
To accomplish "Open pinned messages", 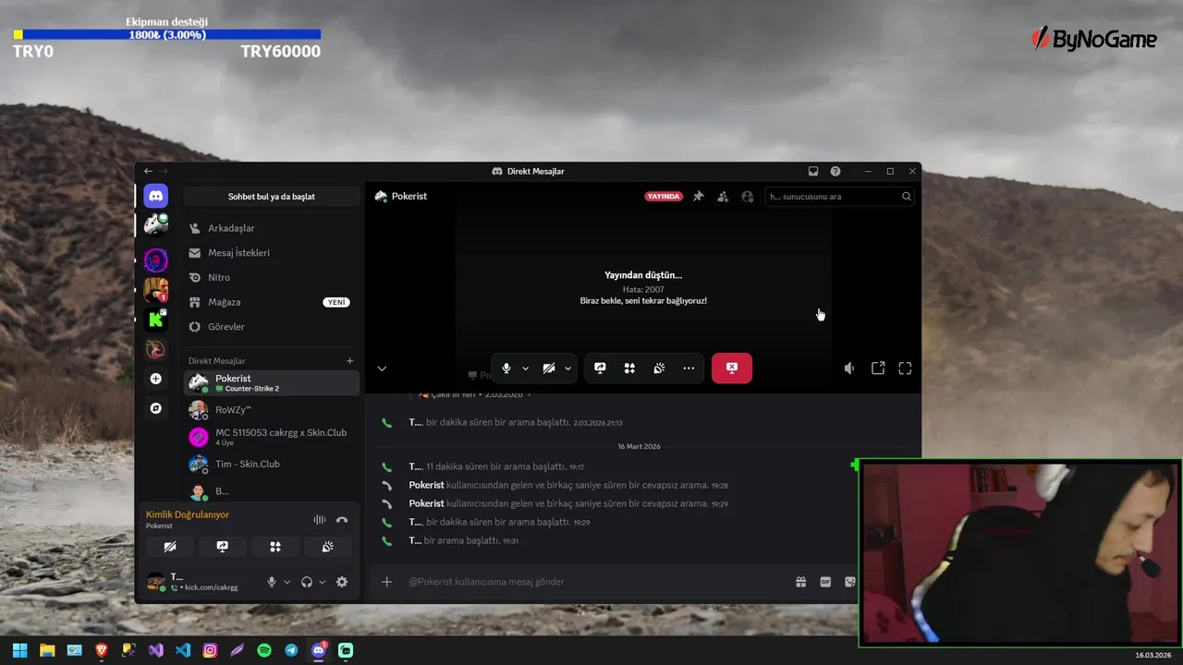I will (699, 197).
